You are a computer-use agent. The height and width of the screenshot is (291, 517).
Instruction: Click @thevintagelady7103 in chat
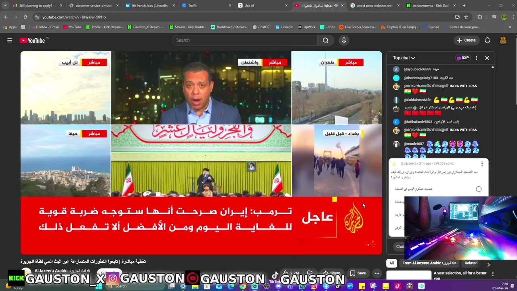click(x=420, y=78)
